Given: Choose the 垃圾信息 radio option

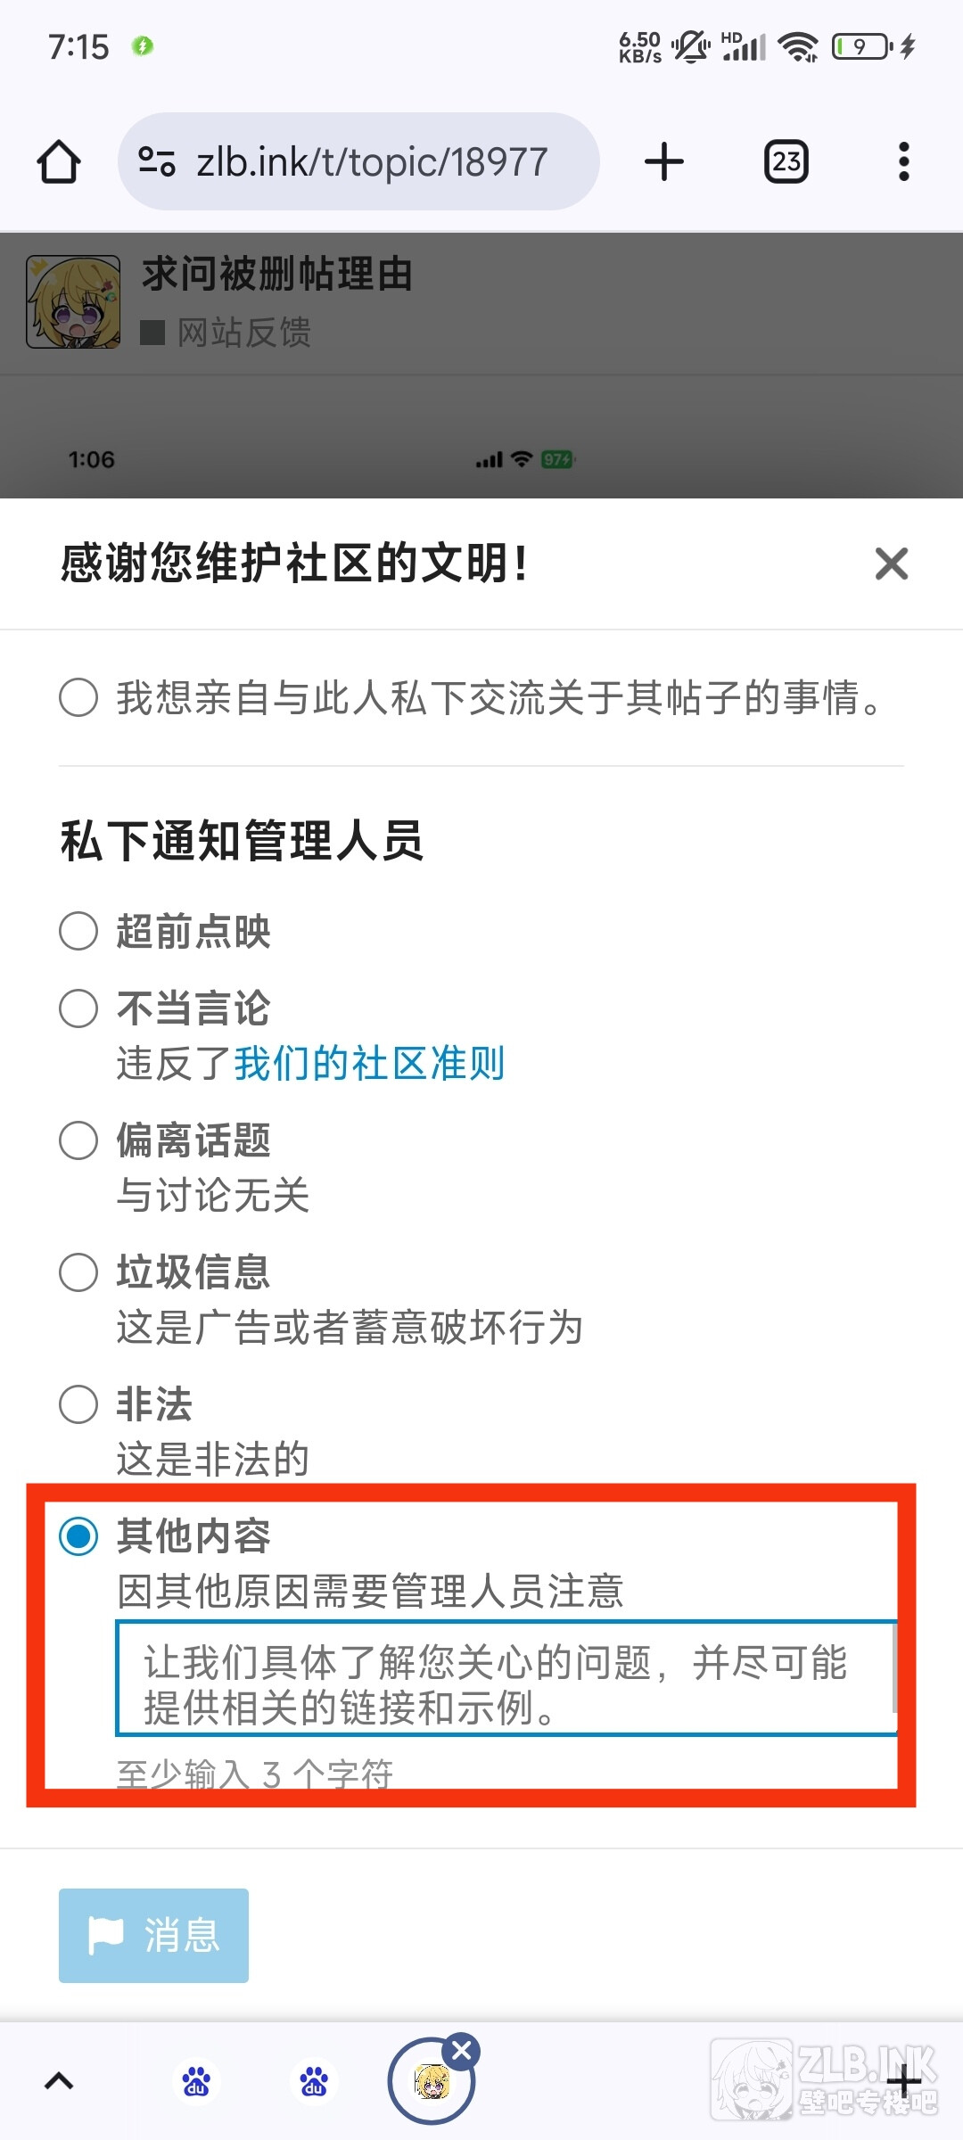Looking at the screenshot, I should pos(78,1272).
